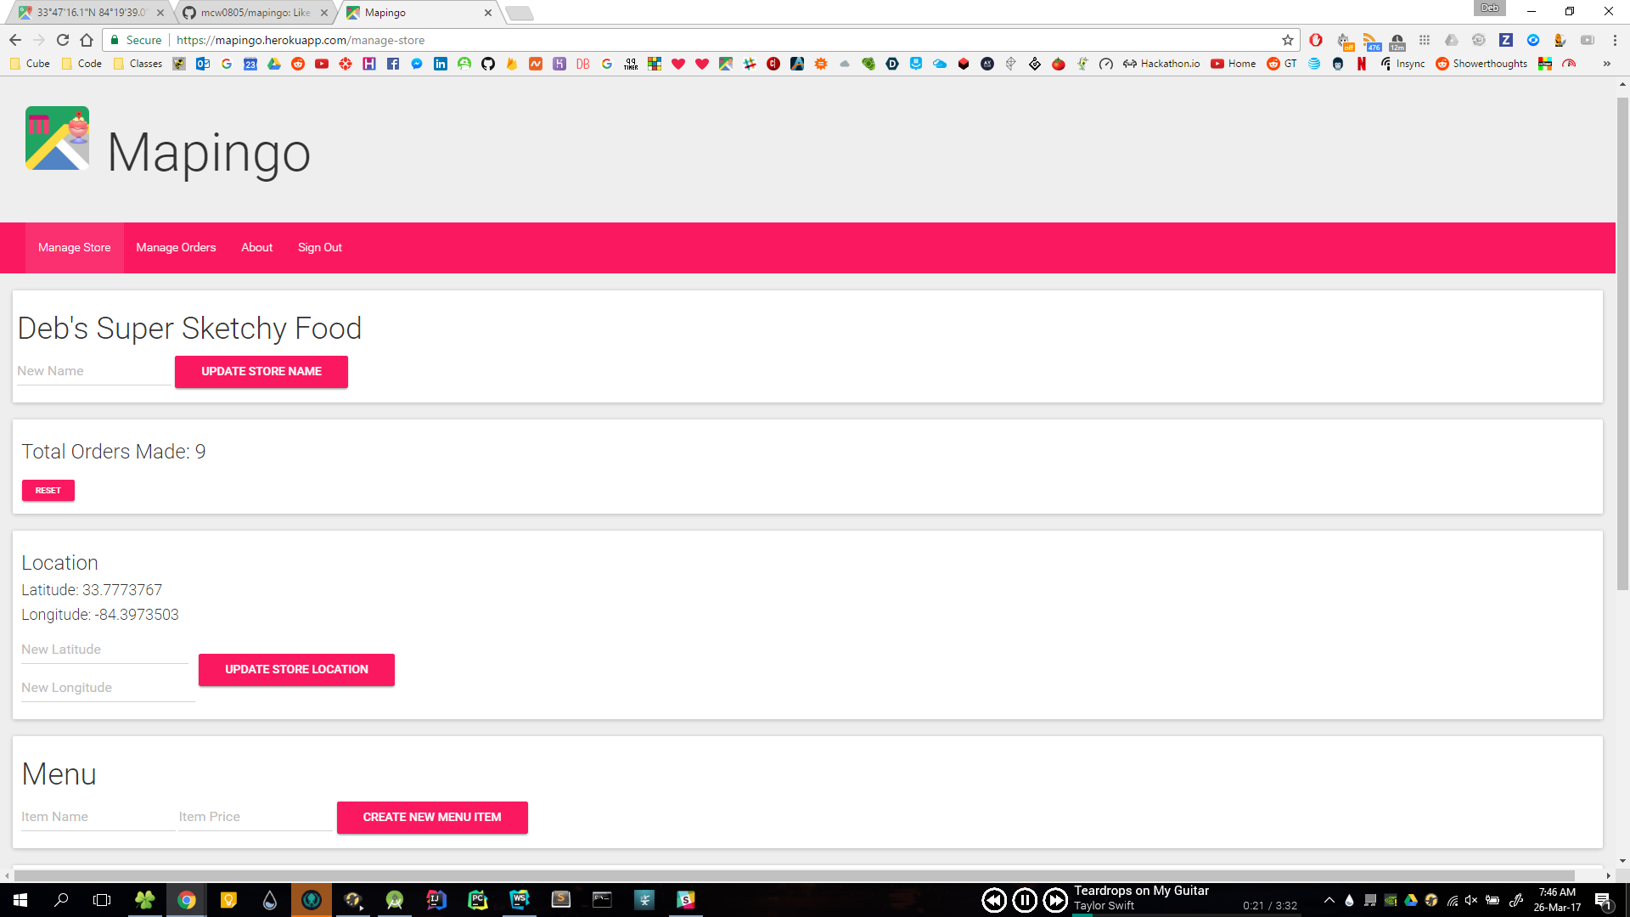This screenshot has height=917, width=1630.
Task: Click the LinkedIn bookmark icon
Action: pyautogui.click(x=441, y=64)
